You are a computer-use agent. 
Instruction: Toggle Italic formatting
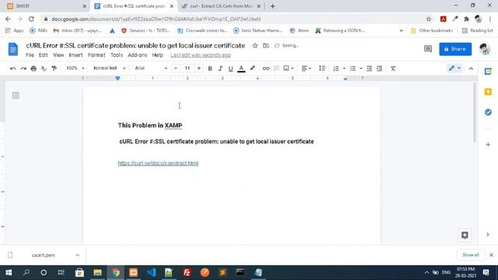220,68
